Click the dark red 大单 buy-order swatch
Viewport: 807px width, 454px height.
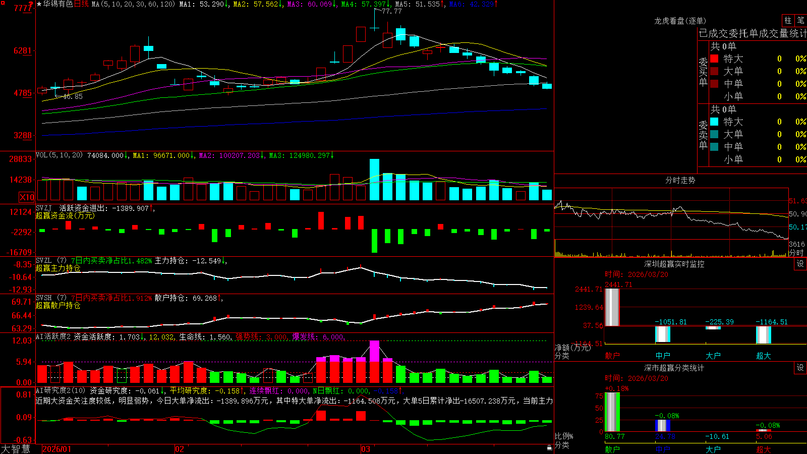(x=714, y=71)
